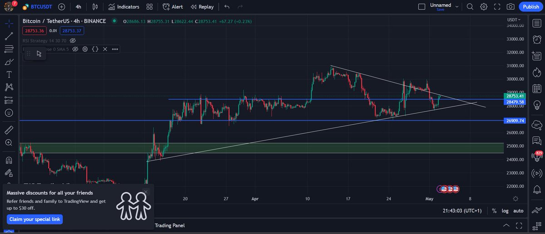
Task: Open quick search magnifier in top bar
Action: 470,7
